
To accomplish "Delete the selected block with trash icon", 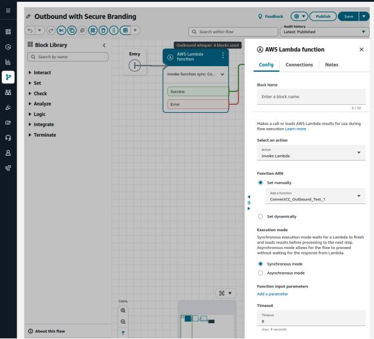I will coord(103,30).
